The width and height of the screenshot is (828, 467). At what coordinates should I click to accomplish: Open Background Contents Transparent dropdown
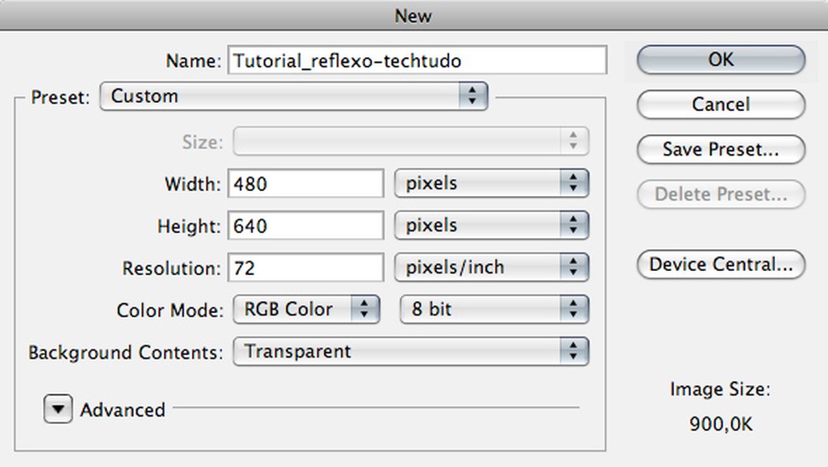point(410,351)
